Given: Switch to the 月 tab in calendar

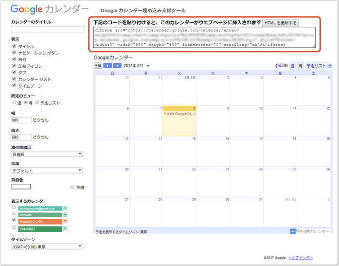Looking at the screenshot, I should point(300,66).
